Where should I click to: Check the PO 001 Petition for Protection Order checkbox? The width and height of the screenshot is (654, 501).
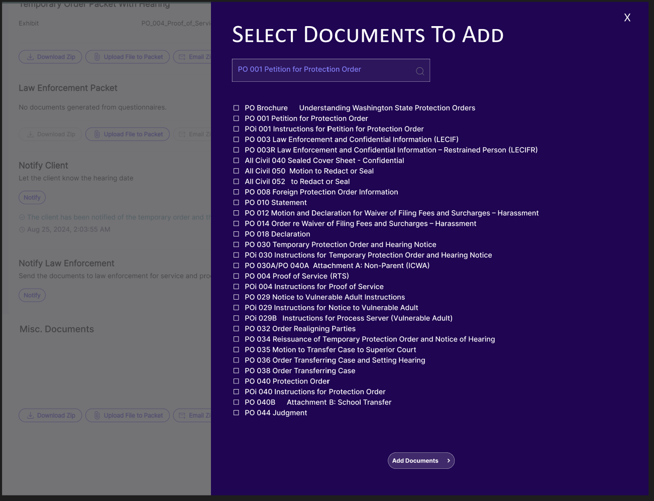(x=236, y=118)
